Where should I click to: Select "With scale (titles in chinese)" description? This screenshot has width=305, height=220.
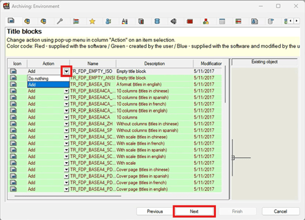coord(142,137)
